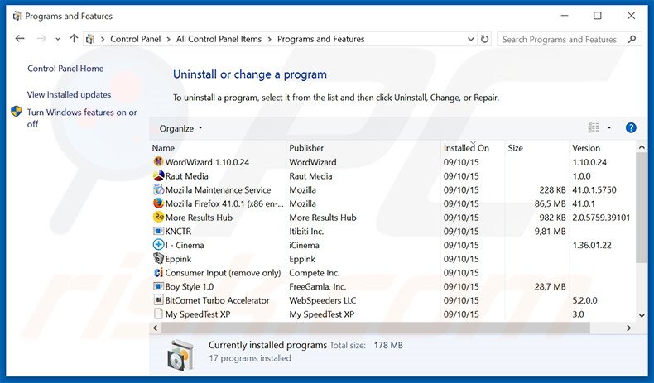Open the Organize dropdown menu
654x383 pixels.
[x=180, y=129]
